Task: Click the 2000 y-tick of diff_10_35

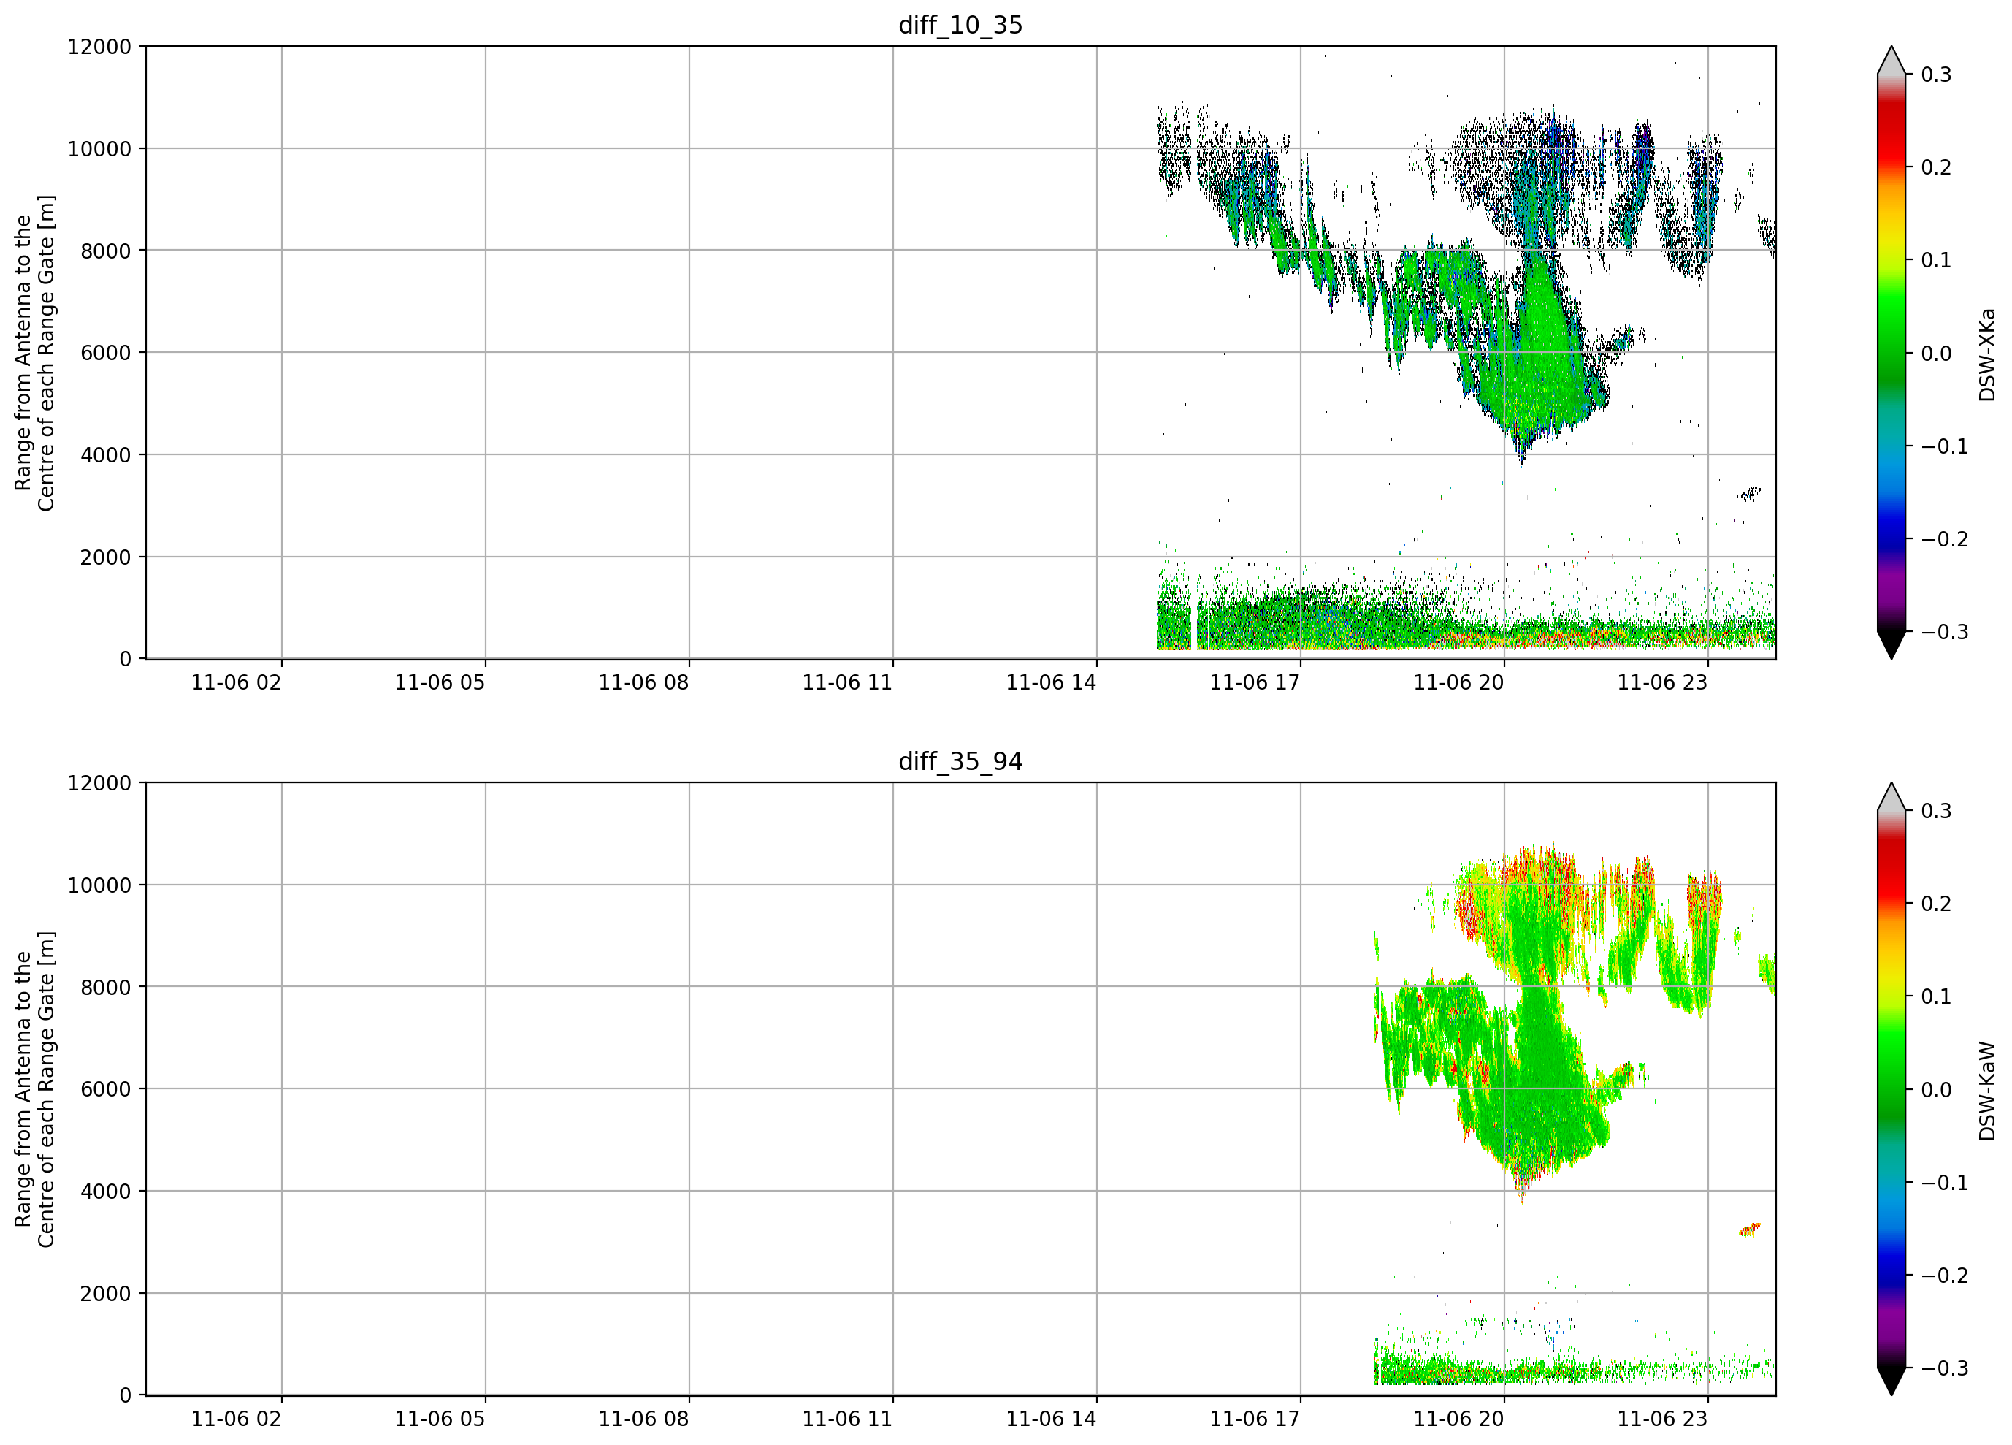Action: coord(106,557)
